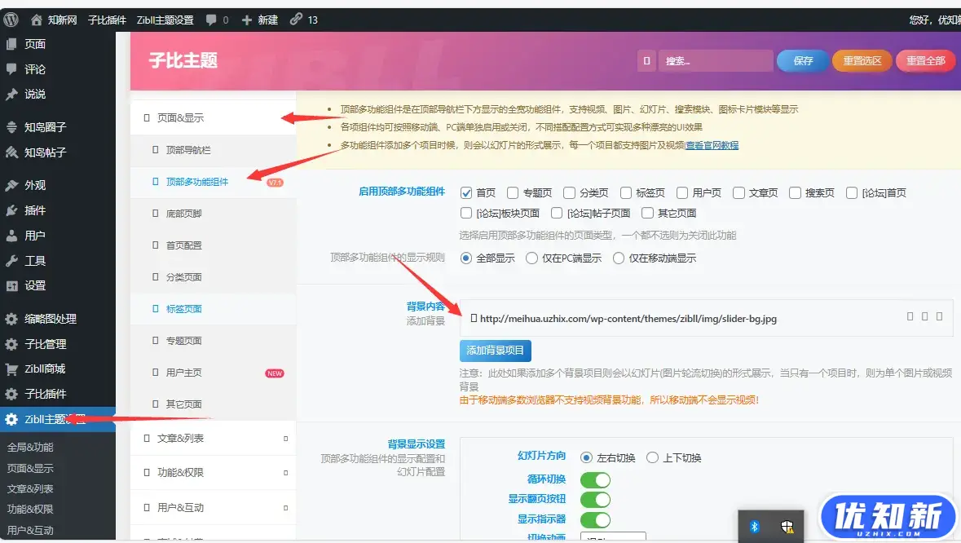Click the WordPress logo icon
Viewport: 961px width, 543px height.
coord(11,20)
